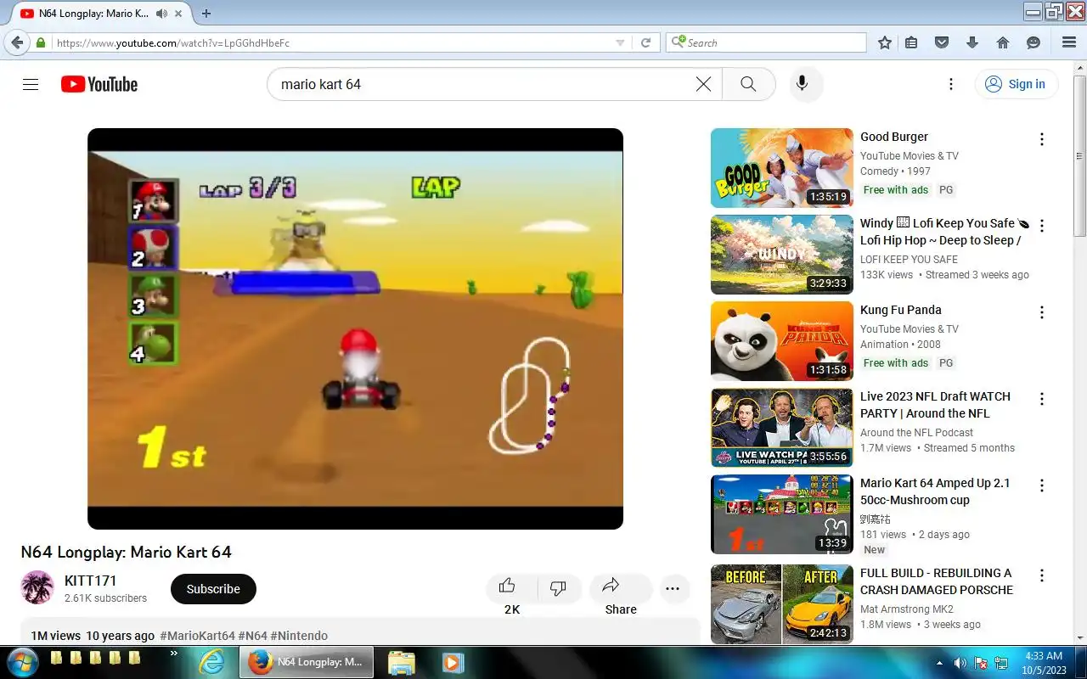Image resolution: width=1087 pixels, height=679 pixels.
Task: Click the Mario Kart video player
Action: tap(355, 328)
